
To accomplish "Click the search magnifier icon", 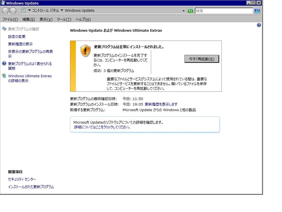I will [257, 11].
